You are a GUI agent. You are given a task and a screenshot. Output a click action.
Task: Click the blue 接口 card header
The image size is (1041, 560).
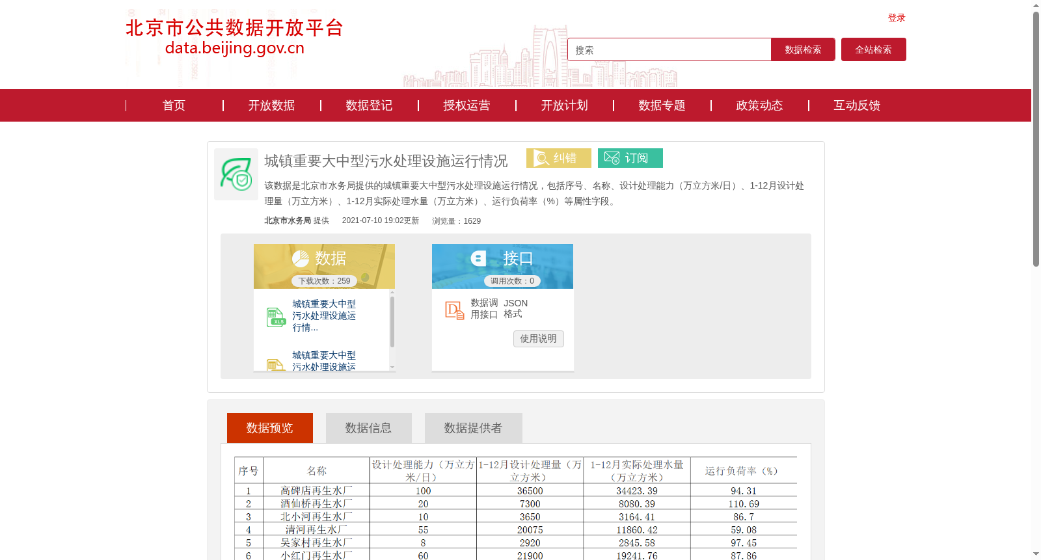[502, 266]
